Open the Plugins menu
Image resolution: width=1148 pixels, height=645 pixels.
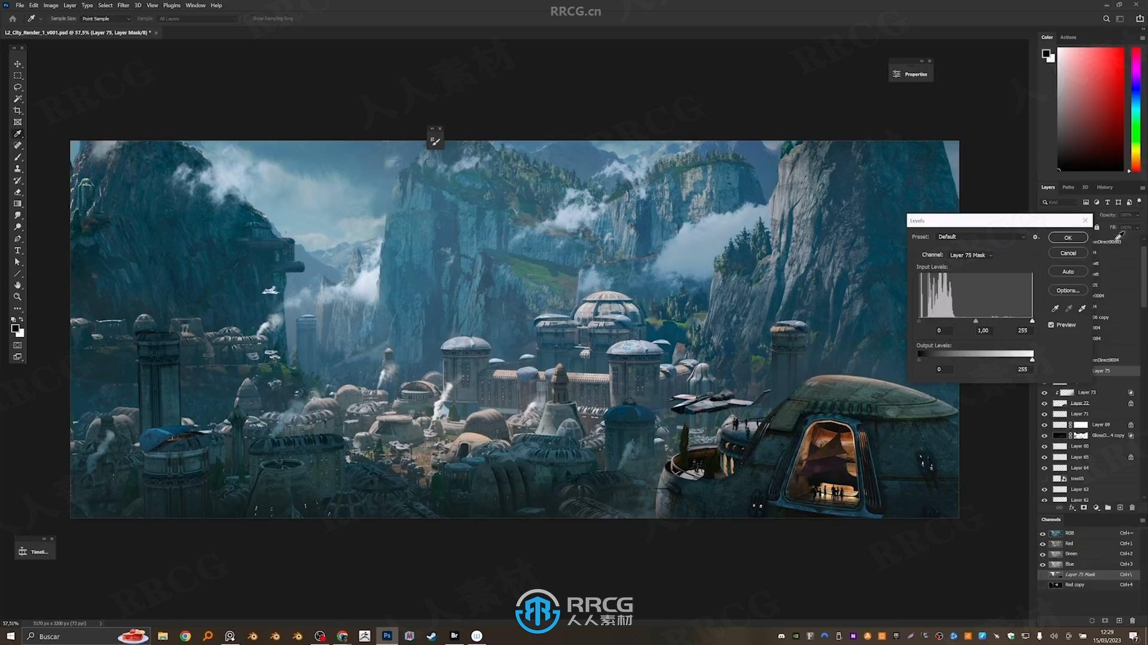[172, 5]
